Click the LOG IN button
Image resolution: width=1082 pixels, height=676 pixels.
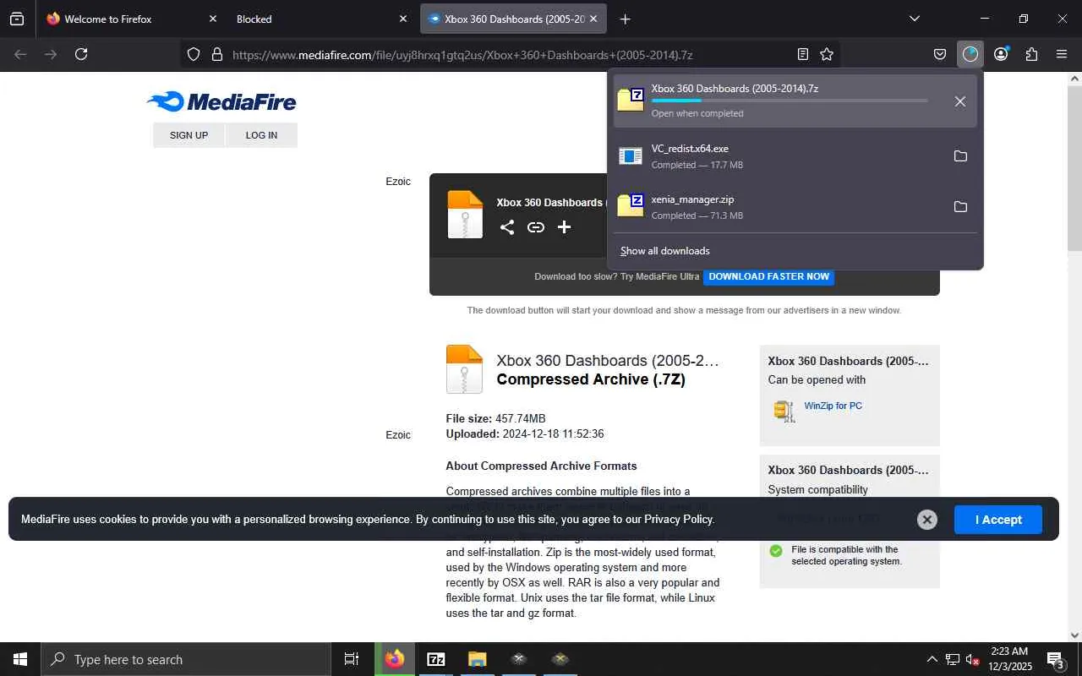point(261,135)
